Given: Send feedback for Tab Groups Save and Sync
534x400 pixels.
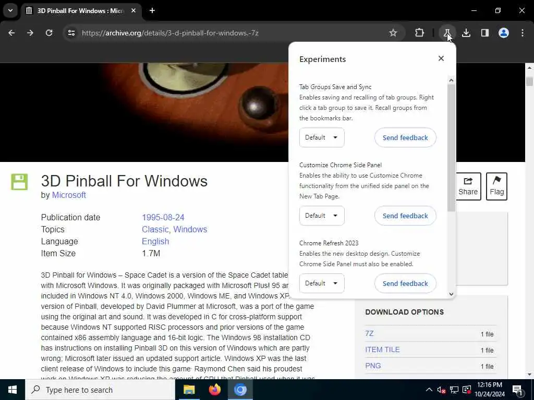Looking at the screenshot, I should pos(405,137).
